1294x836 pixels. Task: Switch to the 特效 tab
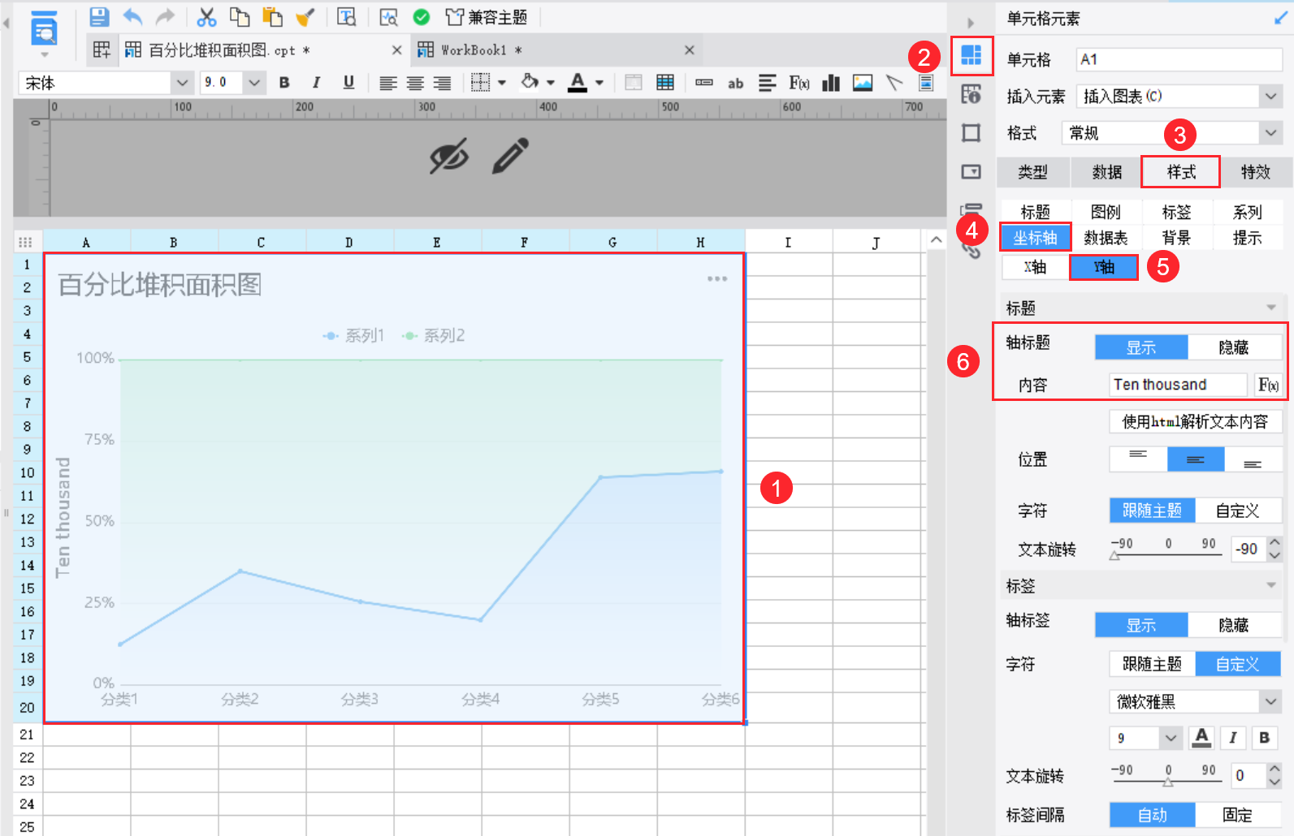pos(1256,172)
